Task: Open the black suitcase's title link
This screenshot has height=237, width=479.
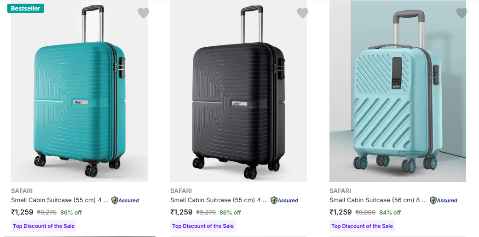Action: (219, 200)
